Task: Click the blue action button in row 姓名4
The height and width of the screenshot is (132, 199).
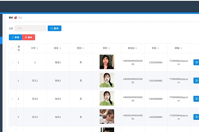Action: [x=196, y=117]
